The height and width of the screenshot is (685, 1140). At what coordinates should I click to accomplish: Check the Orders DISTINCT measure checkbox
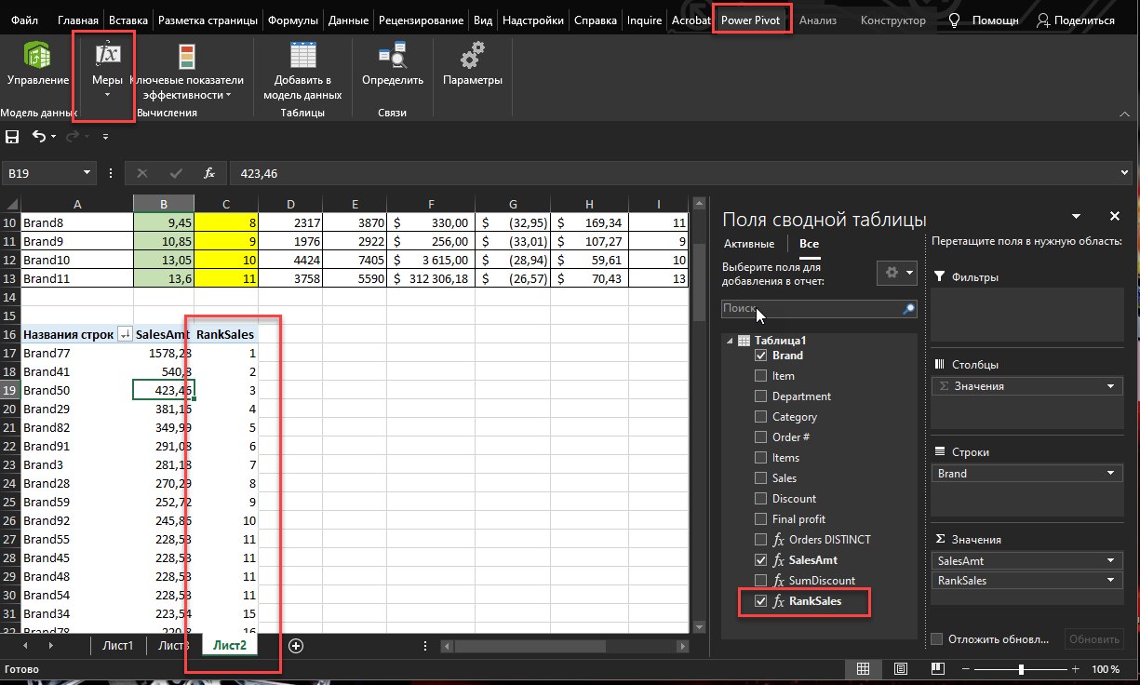pyautogui.click(x=760, y=540)
